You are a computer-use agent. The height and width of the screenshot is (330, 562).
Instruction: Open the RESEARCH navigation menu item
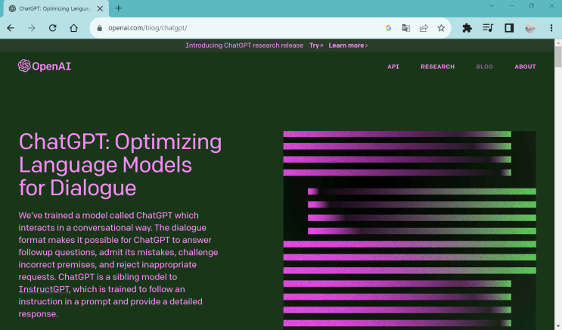click(x=437, y=67)
